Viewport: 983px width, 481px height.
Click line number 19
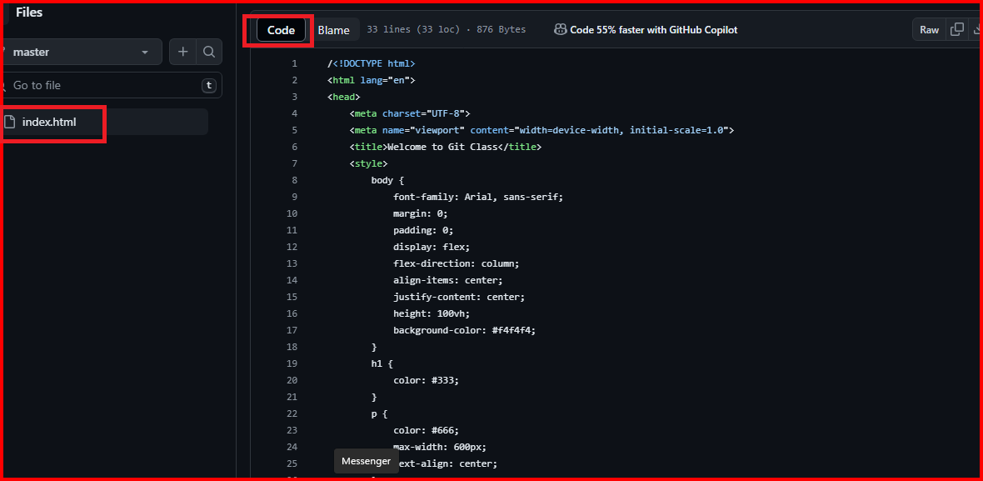point(292,363)
